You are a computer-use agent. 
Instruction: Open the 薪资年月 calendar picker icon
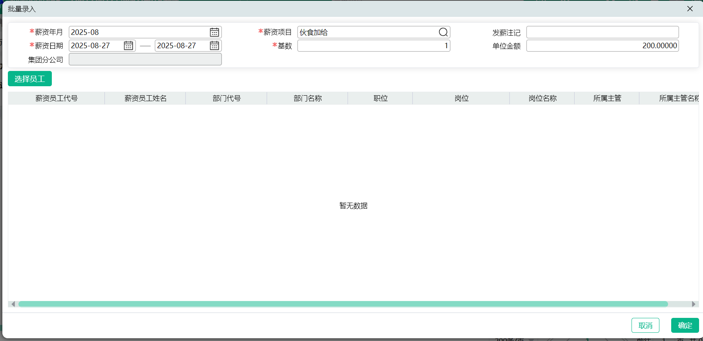coord(214,32)
